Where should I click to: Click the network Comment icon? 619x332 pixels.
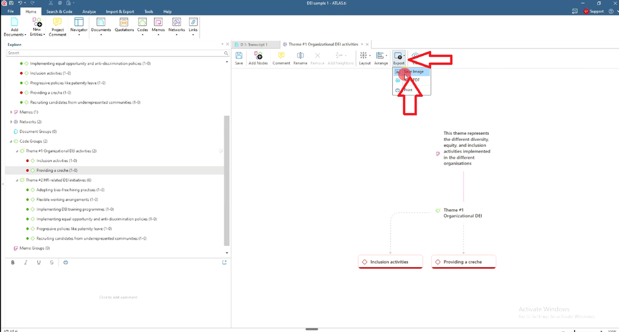coord(281,56)
